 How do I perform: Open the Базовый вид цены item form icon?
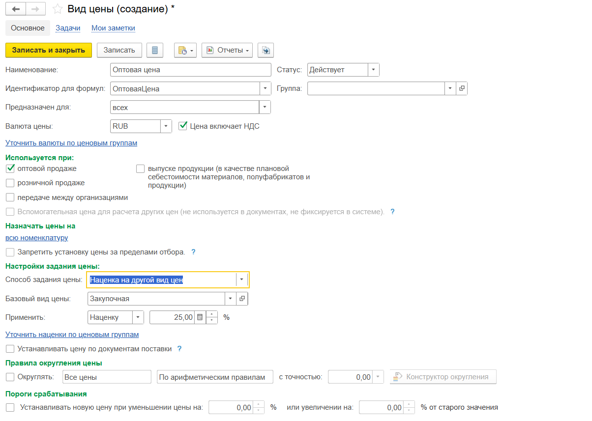[x=242, y=298]
